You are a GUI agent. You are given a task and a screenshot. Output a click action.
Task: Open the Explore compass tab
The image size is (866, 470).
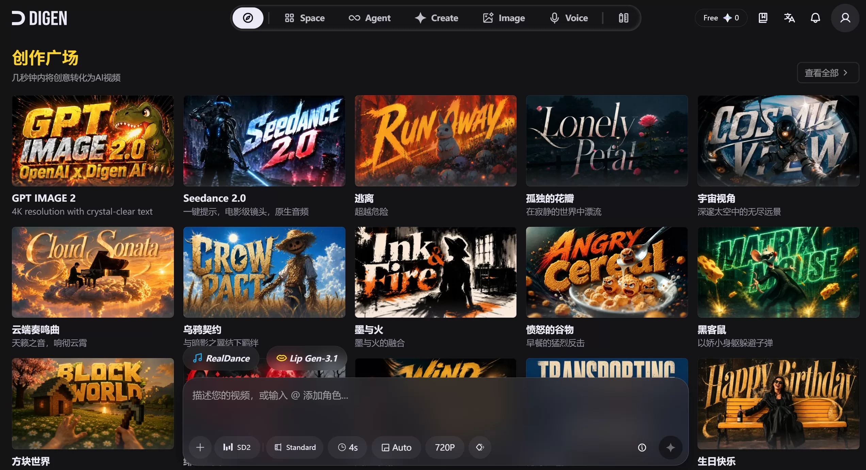pyautogui.click(x=248, y=18)
